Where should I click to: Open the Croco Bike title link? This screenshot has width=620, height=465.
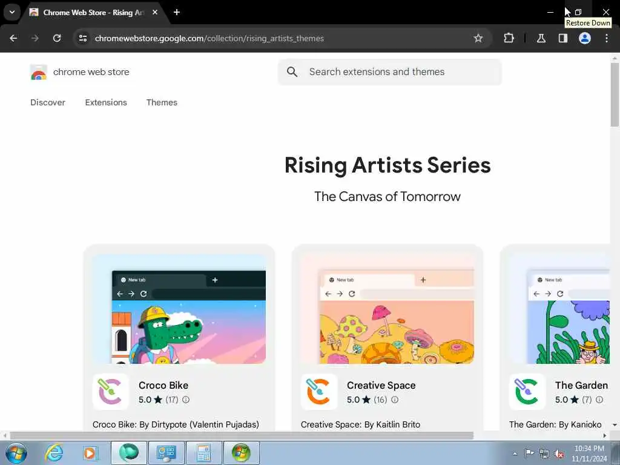point(163,385)
